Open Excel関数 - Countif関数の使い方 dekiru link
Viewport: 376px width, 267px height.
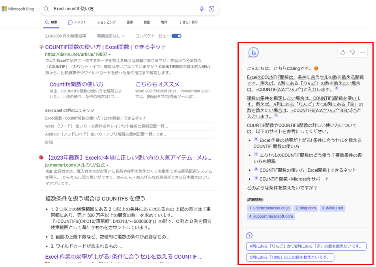(x=96, y=118)
